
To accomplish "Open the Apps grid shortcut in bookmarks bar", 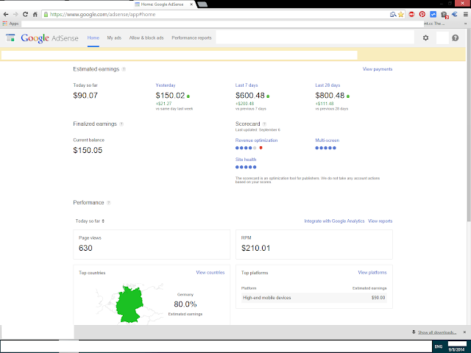I will [10, 24].
